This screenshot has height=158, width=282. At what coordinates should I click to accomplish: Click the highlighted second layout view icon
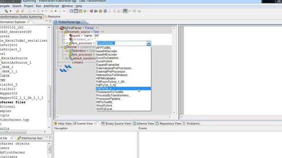(76, 11)
